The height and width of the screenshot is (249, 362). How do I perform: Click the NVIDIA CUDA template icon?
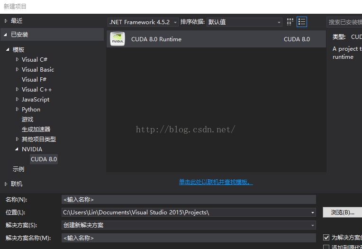(x=118, y=39)
